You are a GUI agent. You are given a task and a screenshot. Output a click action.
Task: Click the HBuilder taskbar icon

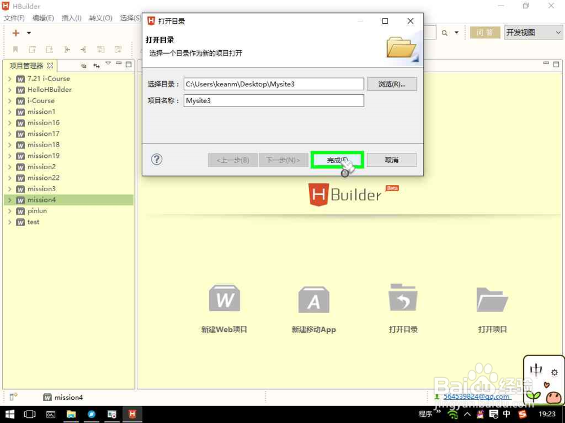point(132,415)
